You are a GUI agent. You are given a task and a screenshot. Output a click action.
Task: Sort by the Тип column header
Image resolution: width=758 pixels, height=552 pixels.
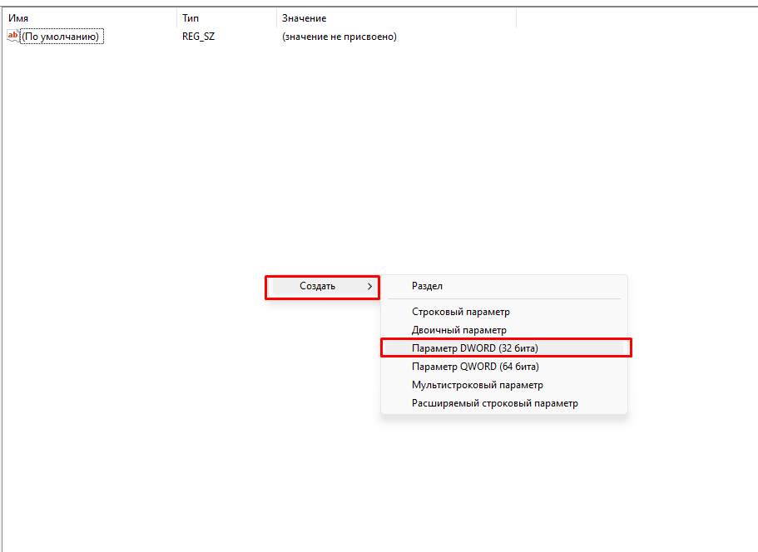tap(225, 18)
